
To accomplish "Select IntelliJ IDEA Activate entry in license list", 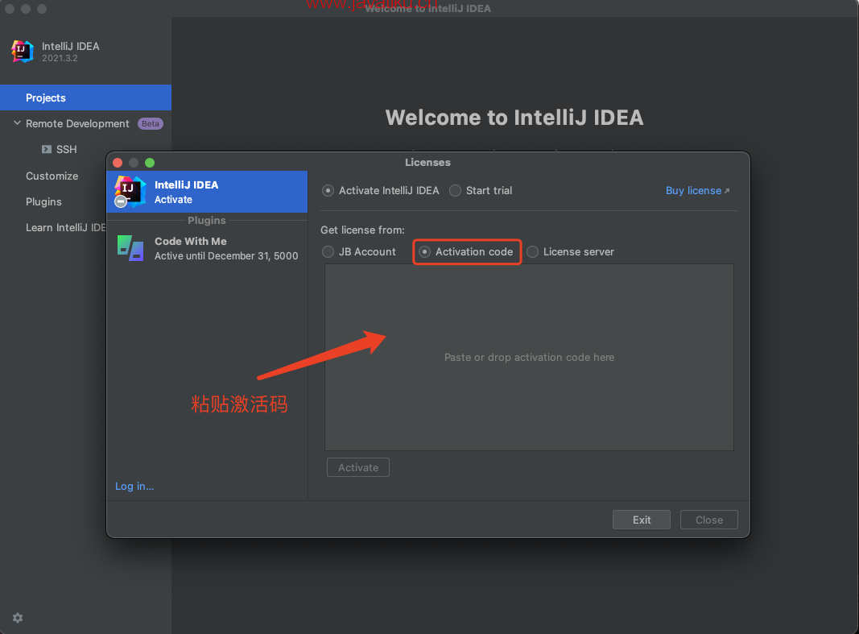I will click(x=207, y=192).
